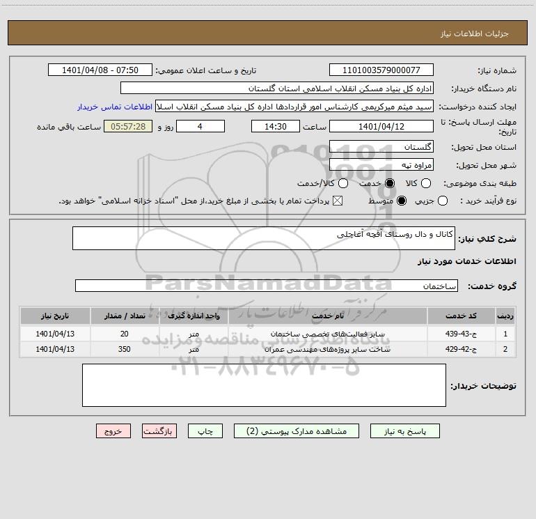The width and height of the screenshot is (536, 519).
Task: Select the کالا radio button
Action: (425, 183)
